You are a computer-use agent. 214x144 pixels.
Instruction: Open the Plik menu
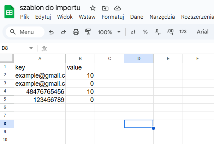tap(24, 17)
